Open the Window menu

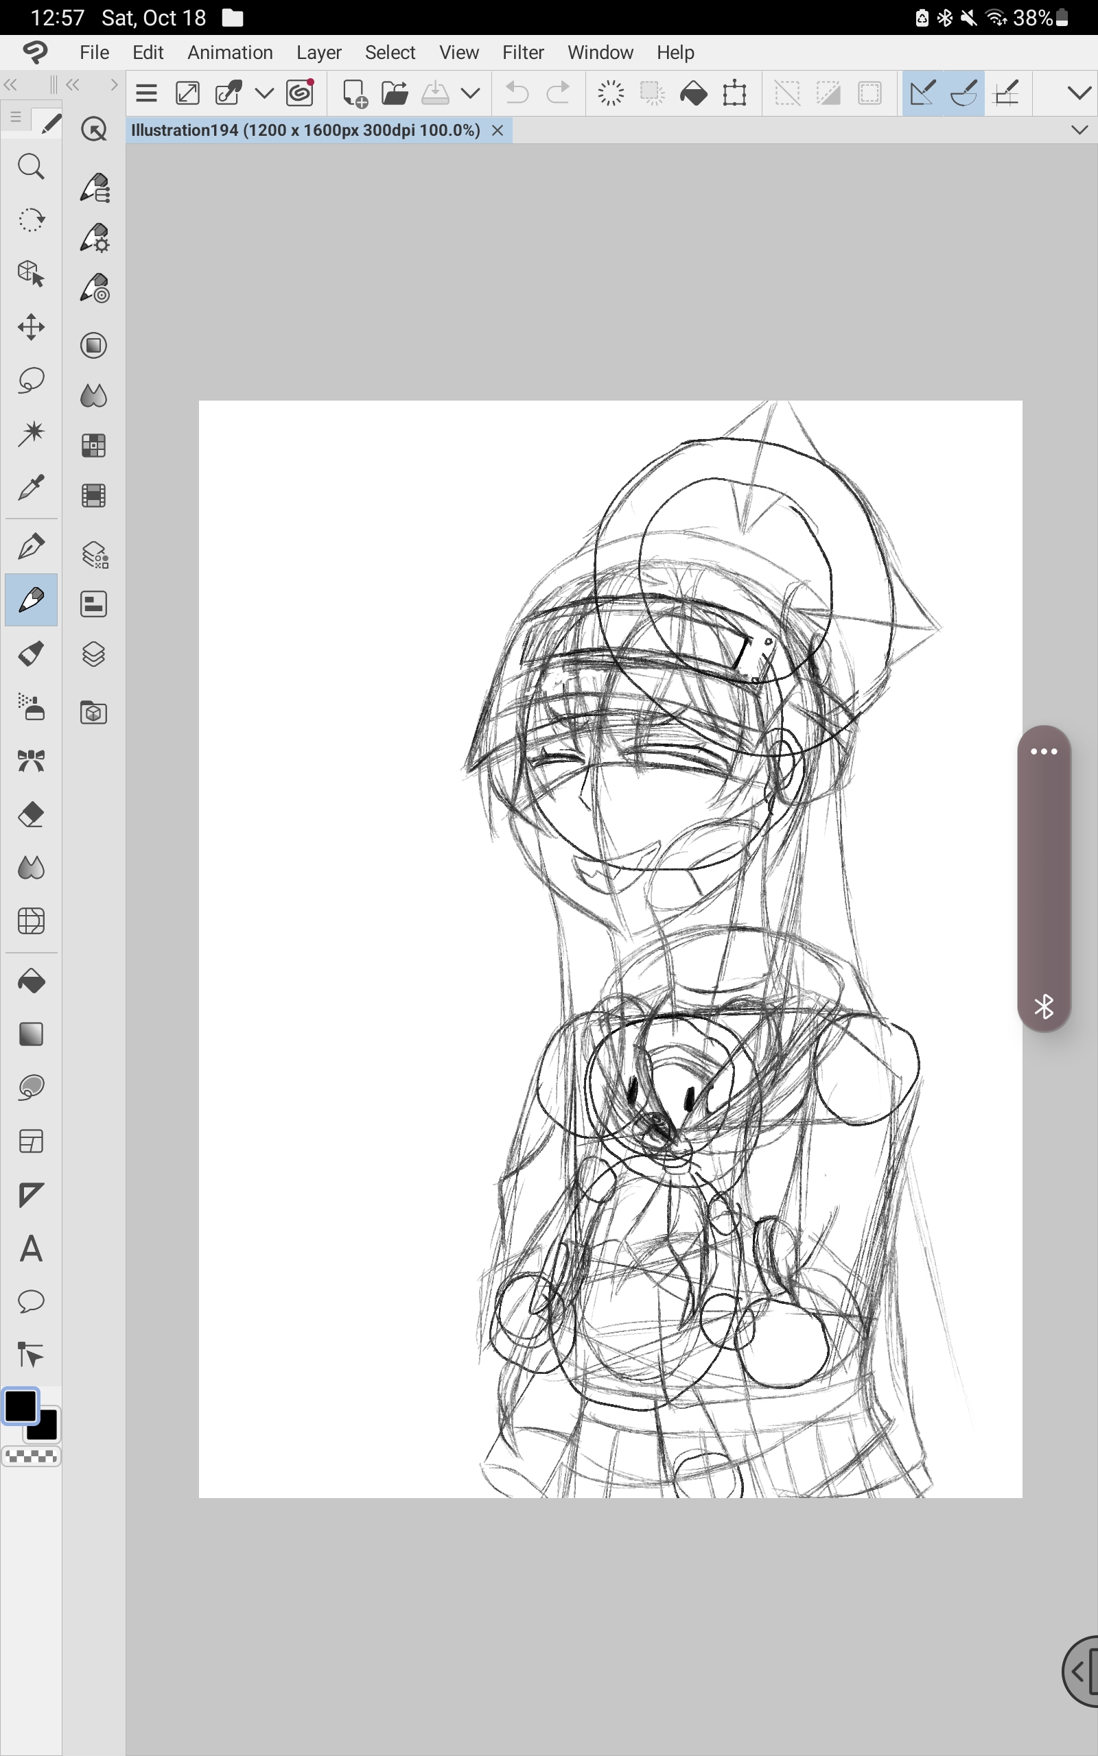coord(600,52)
